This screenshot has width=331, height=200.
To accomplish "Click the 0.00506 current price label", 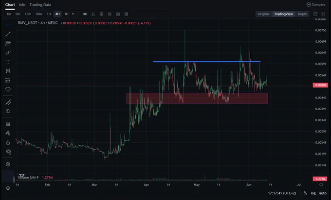I will click(320, 85).
